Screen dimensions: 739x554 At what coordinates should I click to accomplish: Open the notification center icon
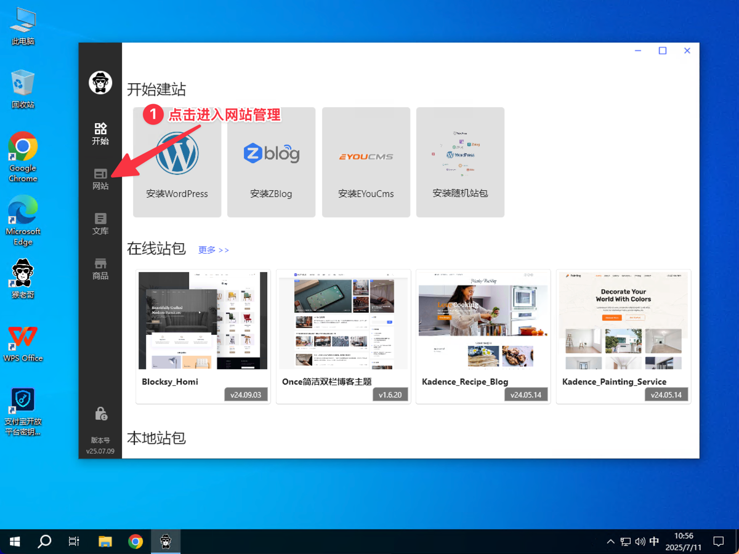(718, 542)
